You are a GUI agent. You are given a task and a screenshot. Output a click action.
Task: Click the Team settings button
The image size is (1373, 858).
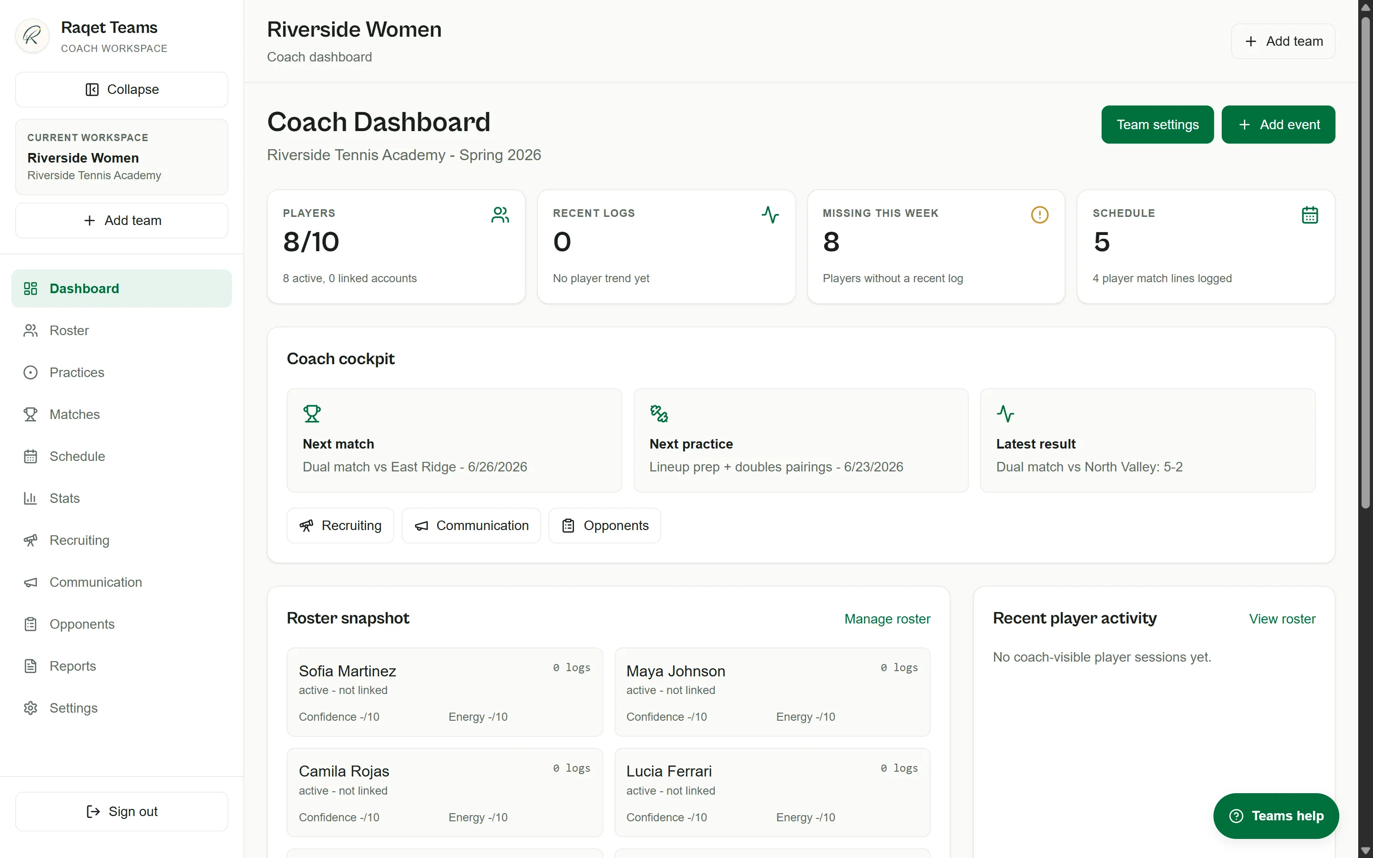click(x=1158, y=125)
